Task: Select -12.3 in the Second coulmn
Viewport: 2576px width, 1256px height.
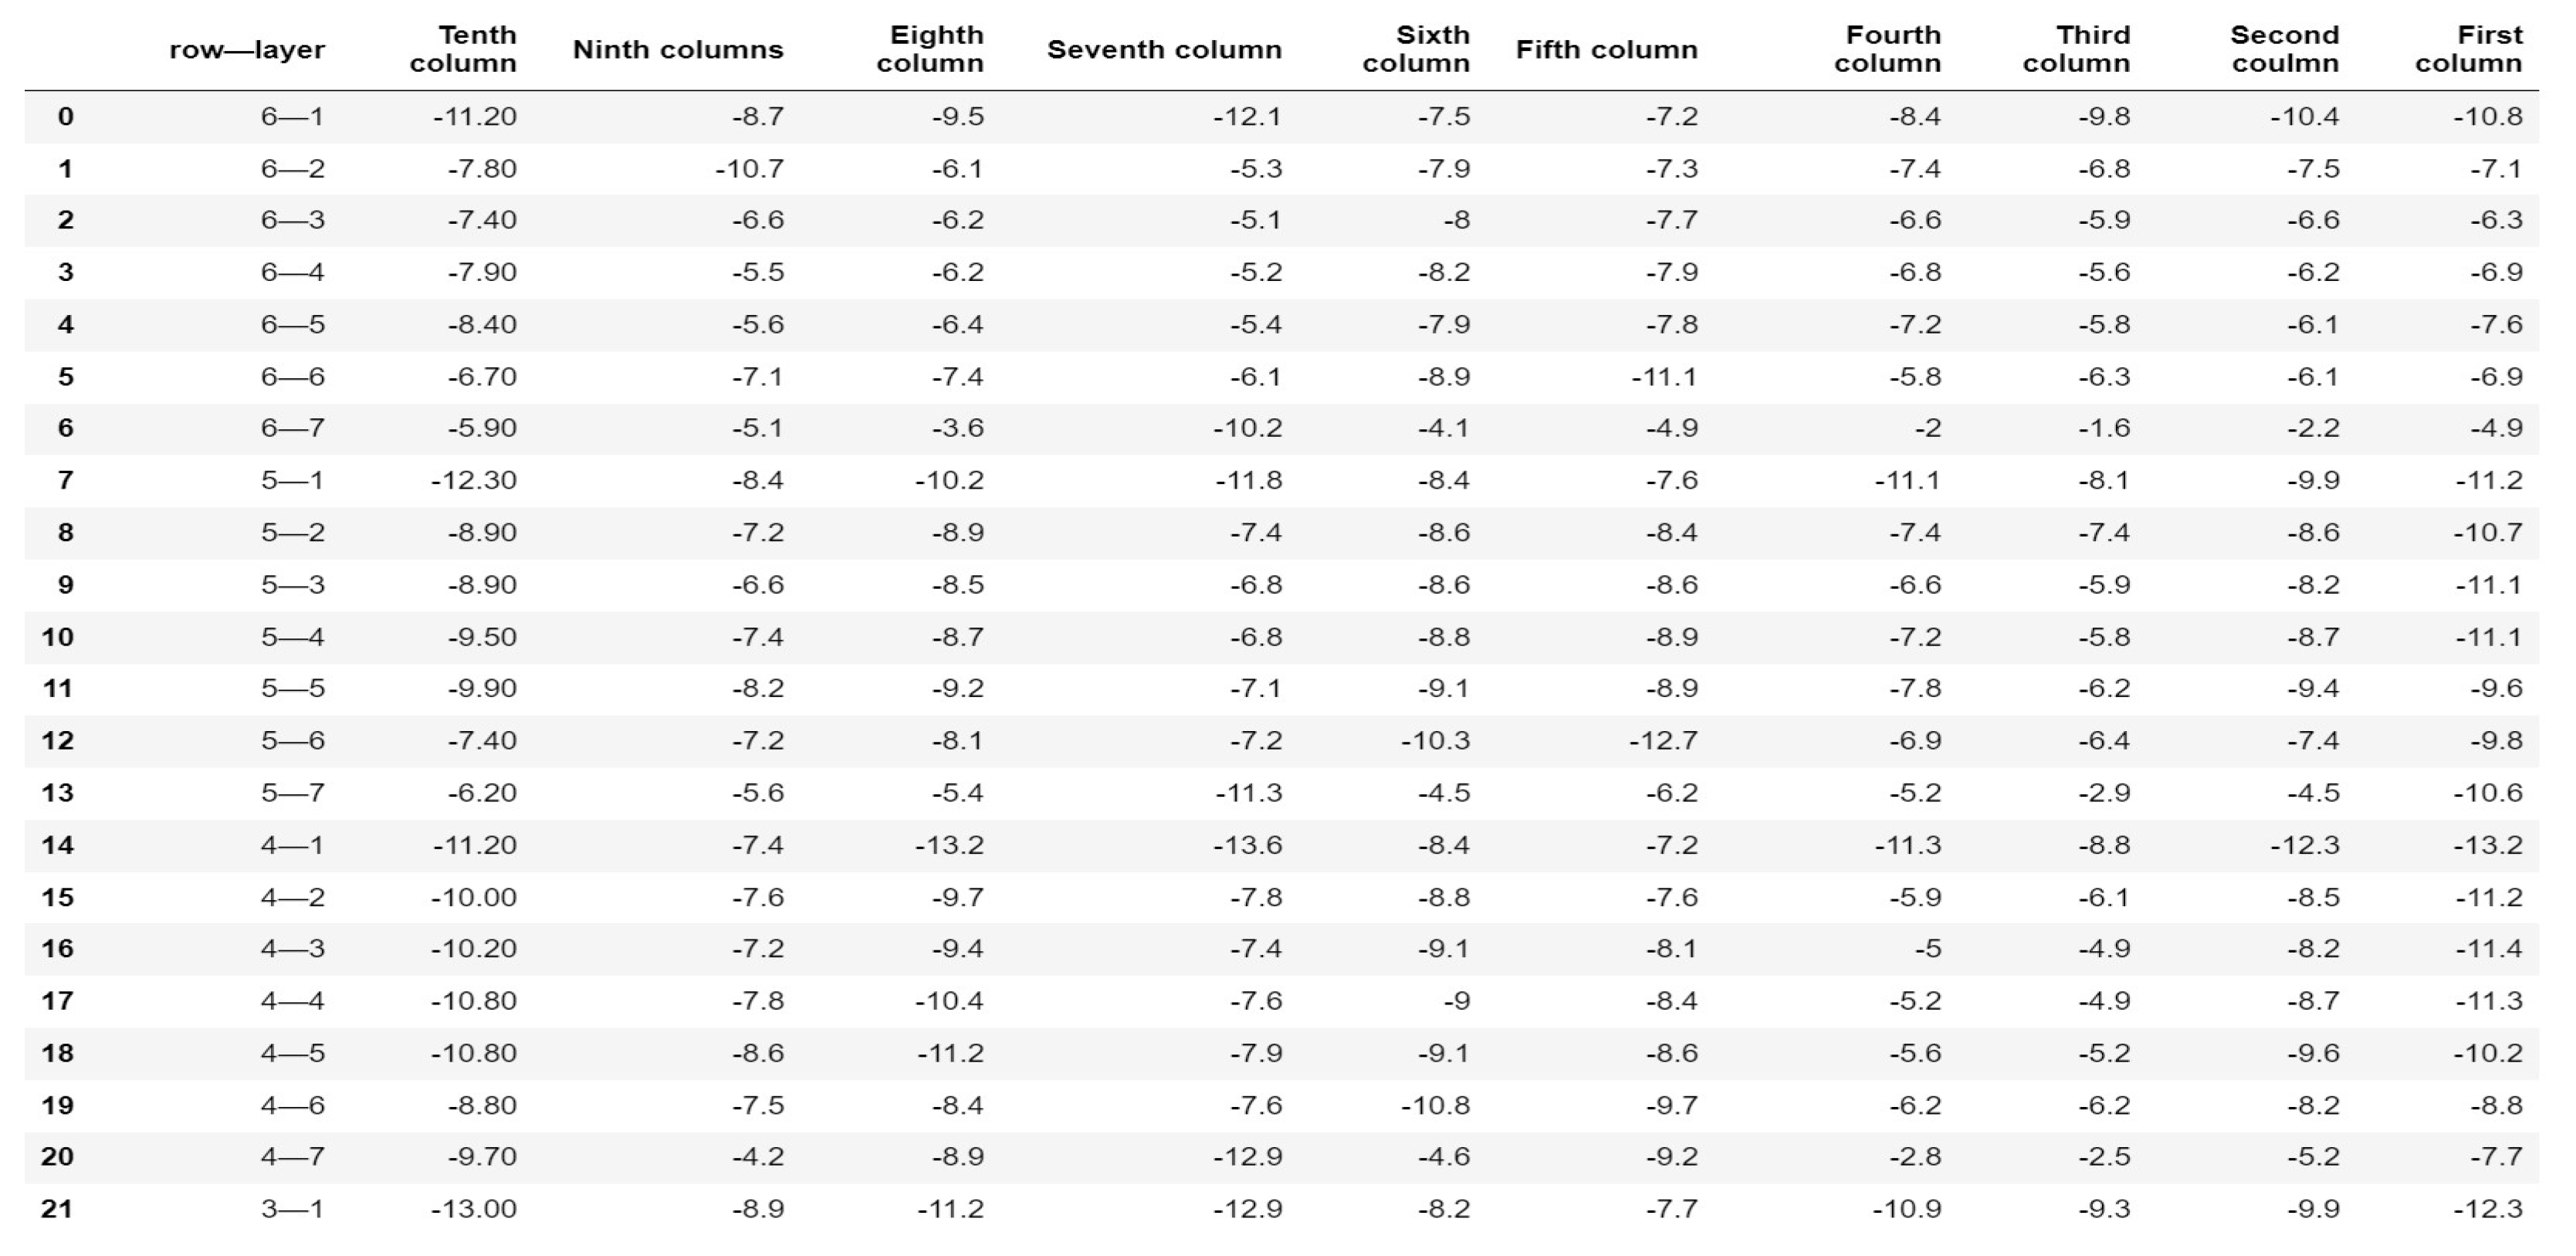Action: (x=2304, y=845)
